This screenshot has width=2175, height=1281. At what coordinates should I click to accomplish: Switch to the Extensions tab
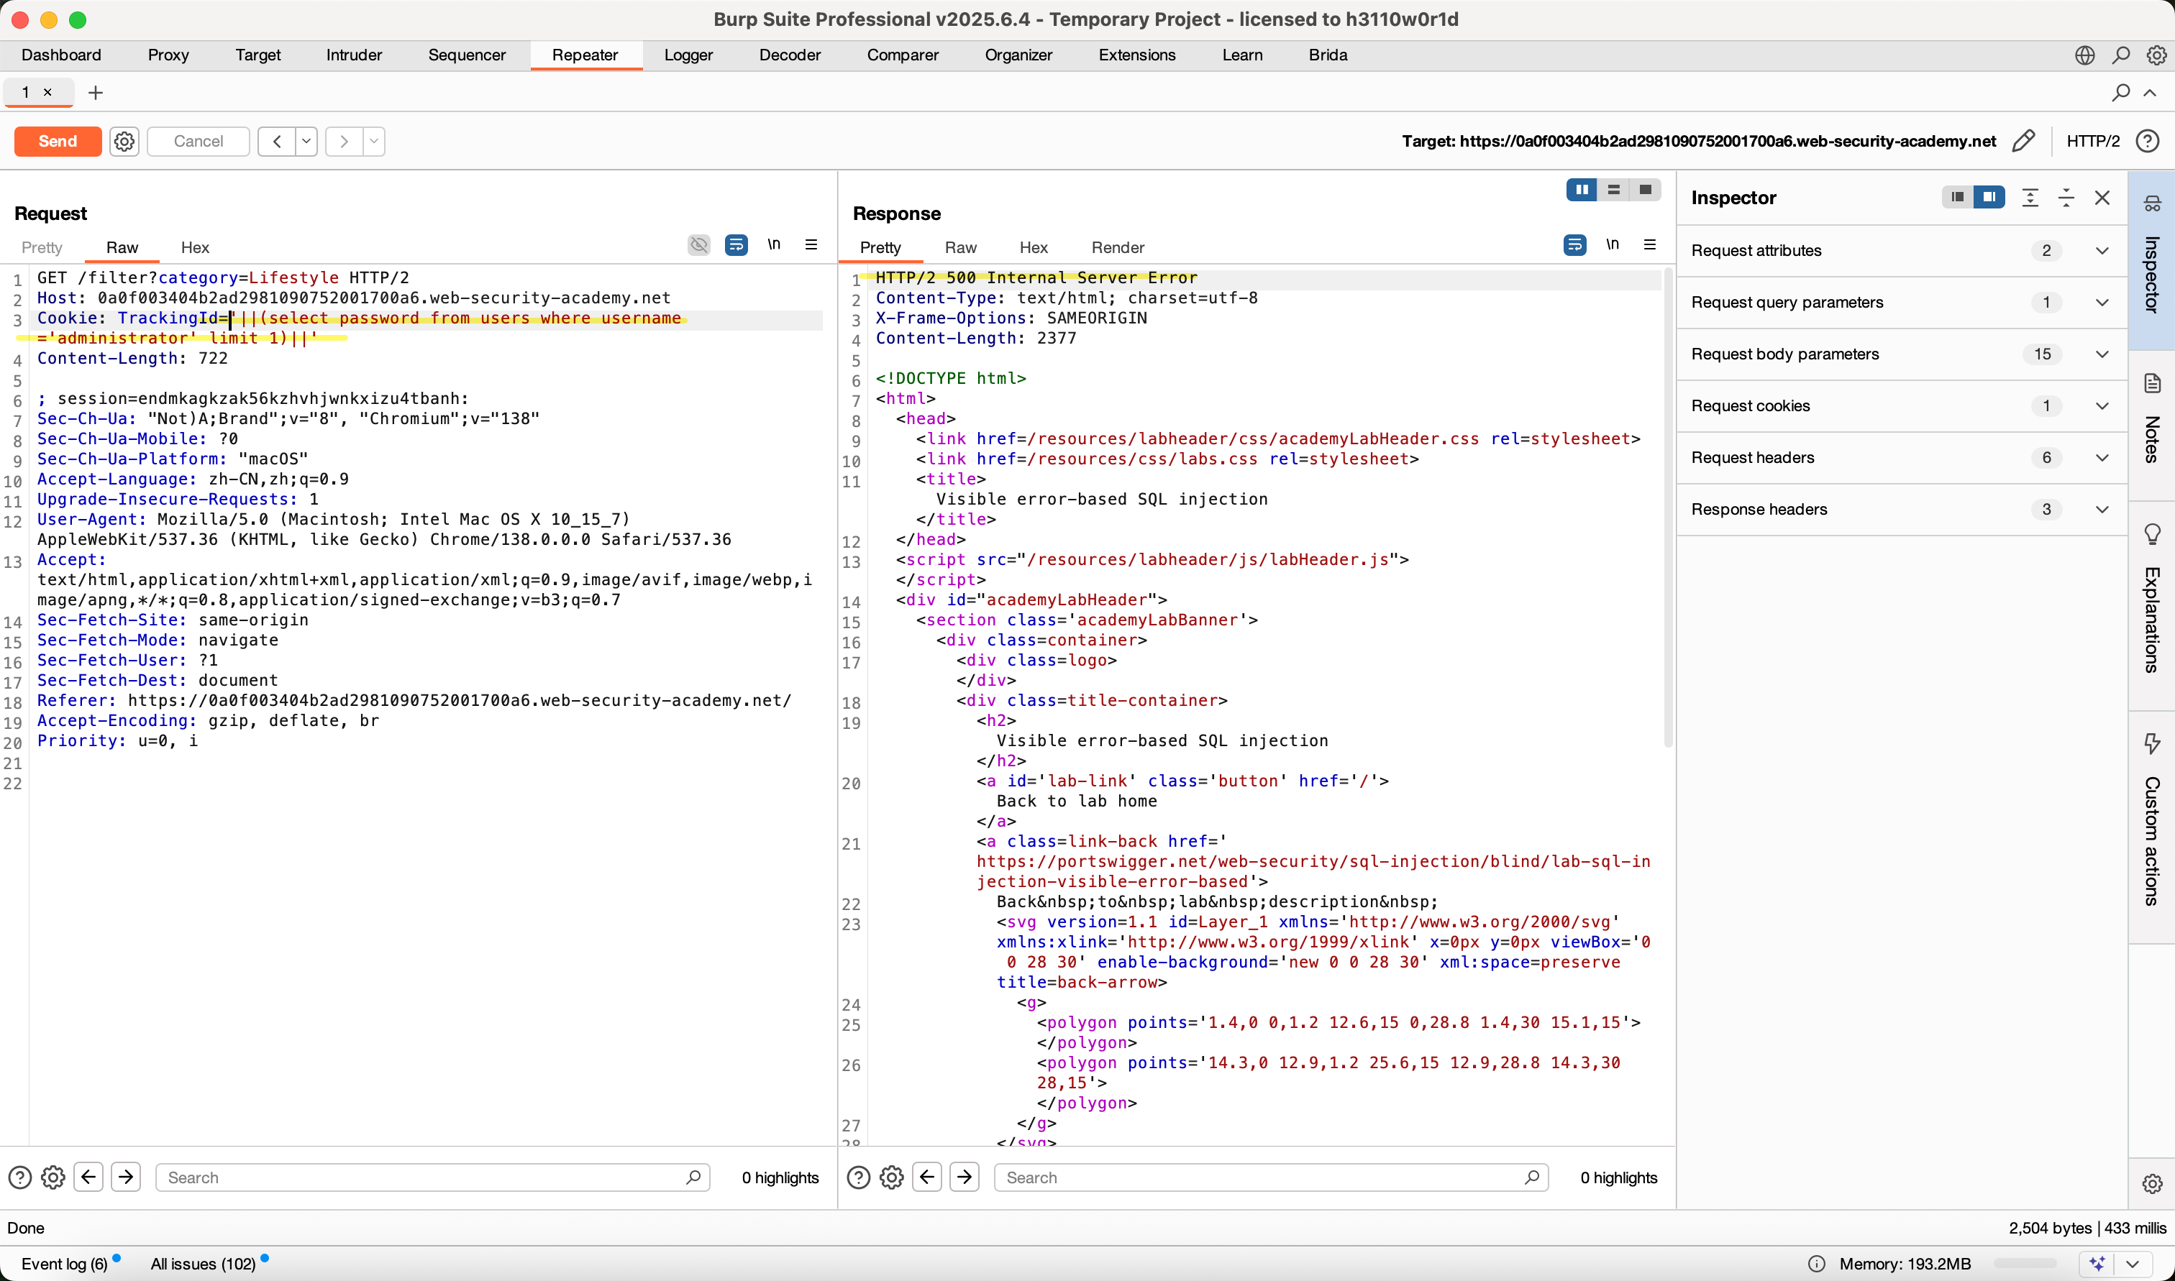tap(1137, 55)
